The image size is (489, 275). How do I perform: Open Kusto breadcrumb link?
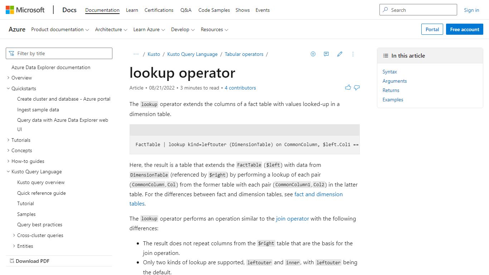154,54
